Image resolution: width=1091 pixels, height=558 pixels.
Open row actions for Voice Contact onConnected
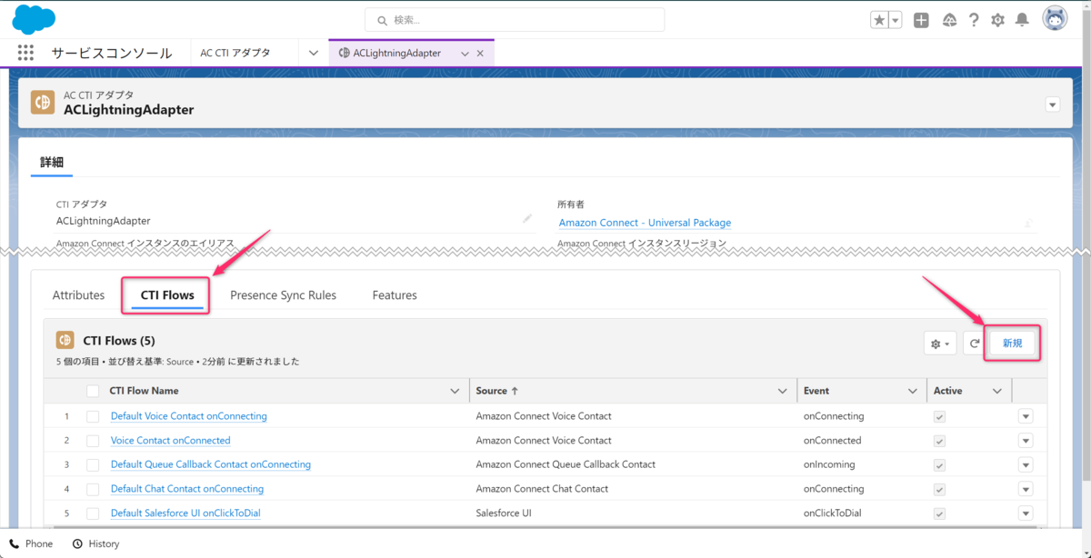pos(1026,441)
